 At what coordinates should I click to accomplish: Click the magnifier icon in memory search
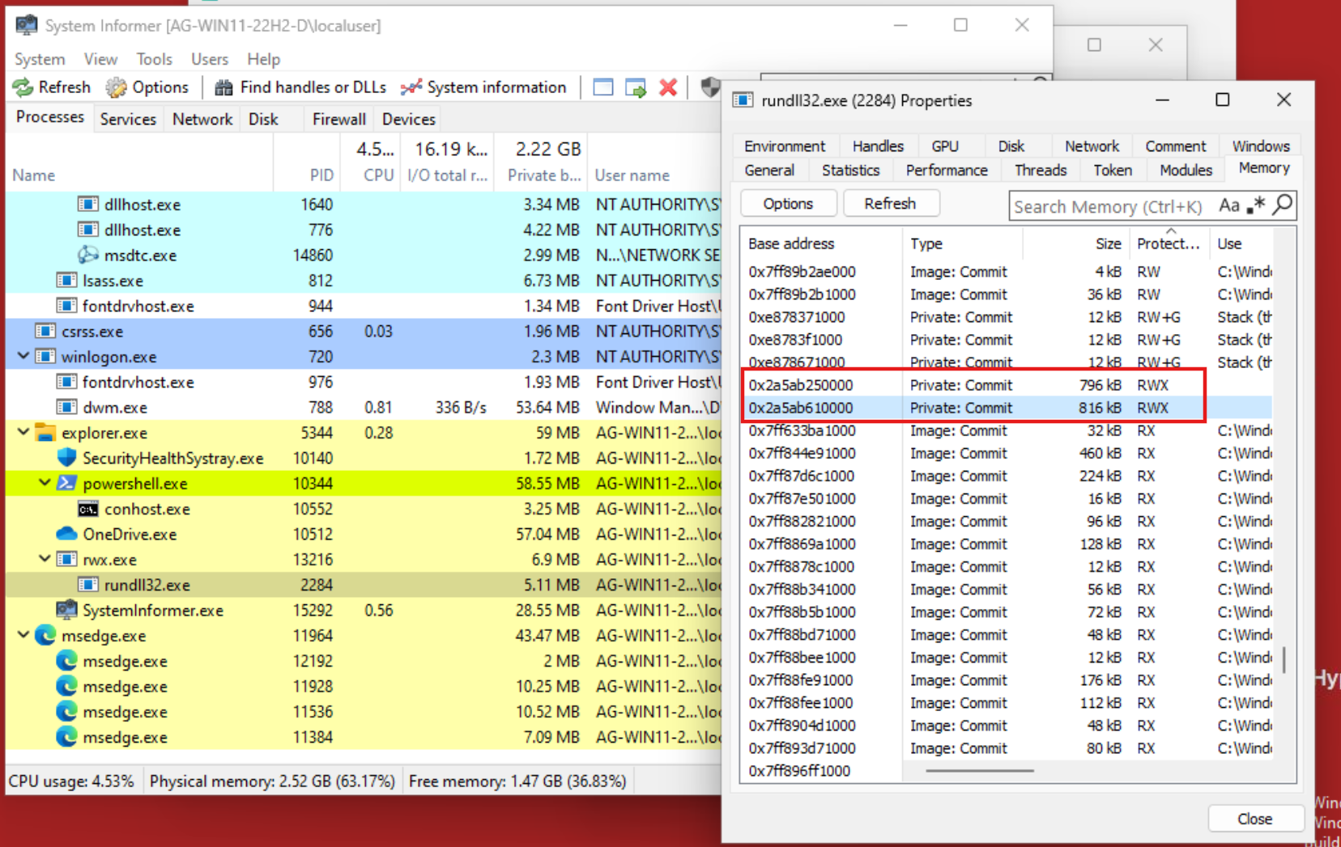pyautogui.click(x=1283, y=205)
